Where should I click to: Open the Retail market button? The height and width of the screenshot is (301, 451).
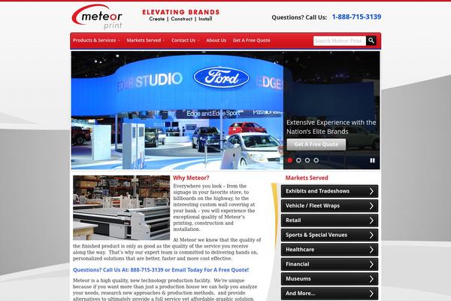pos(329,220)
